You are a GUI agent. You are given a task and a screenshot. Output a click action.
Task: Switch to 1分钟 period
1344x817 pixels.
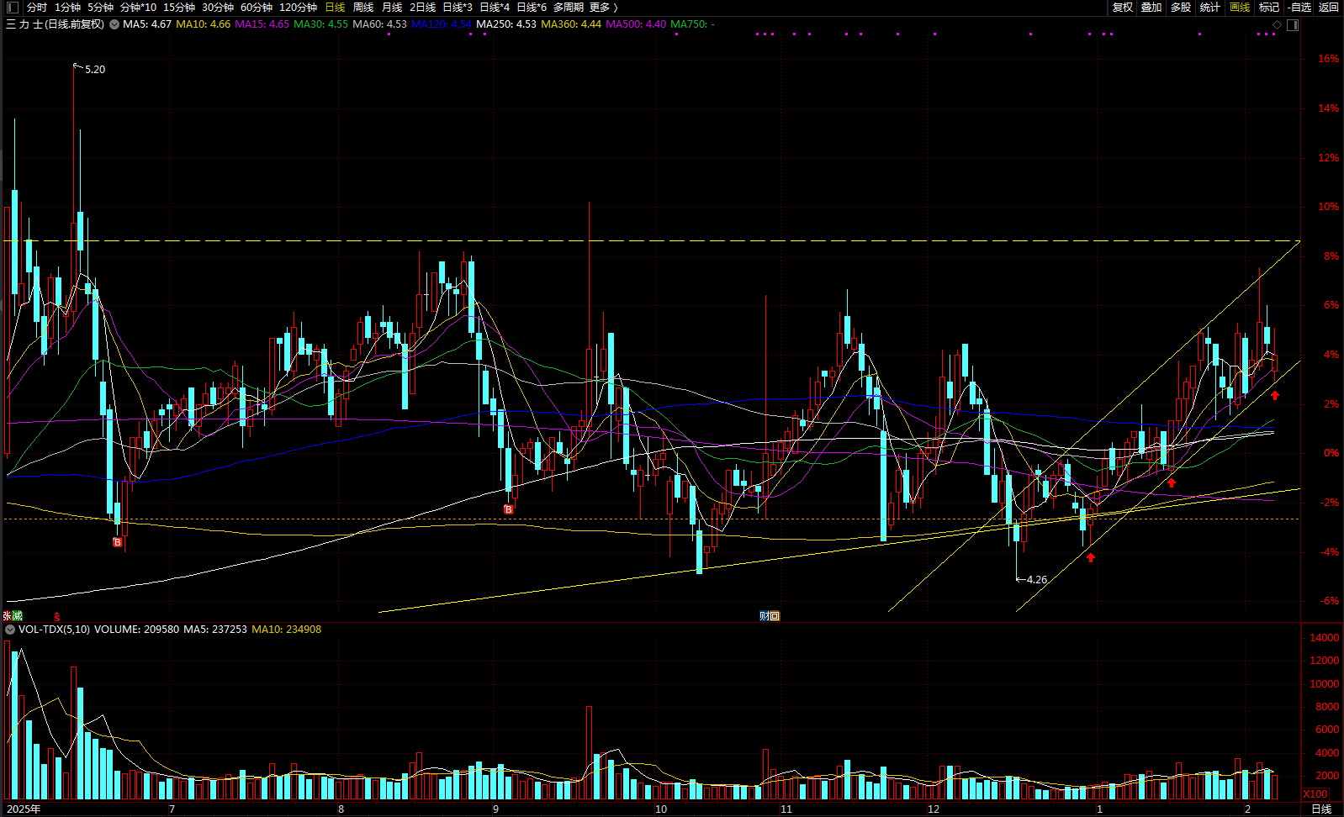pos(67,7)
